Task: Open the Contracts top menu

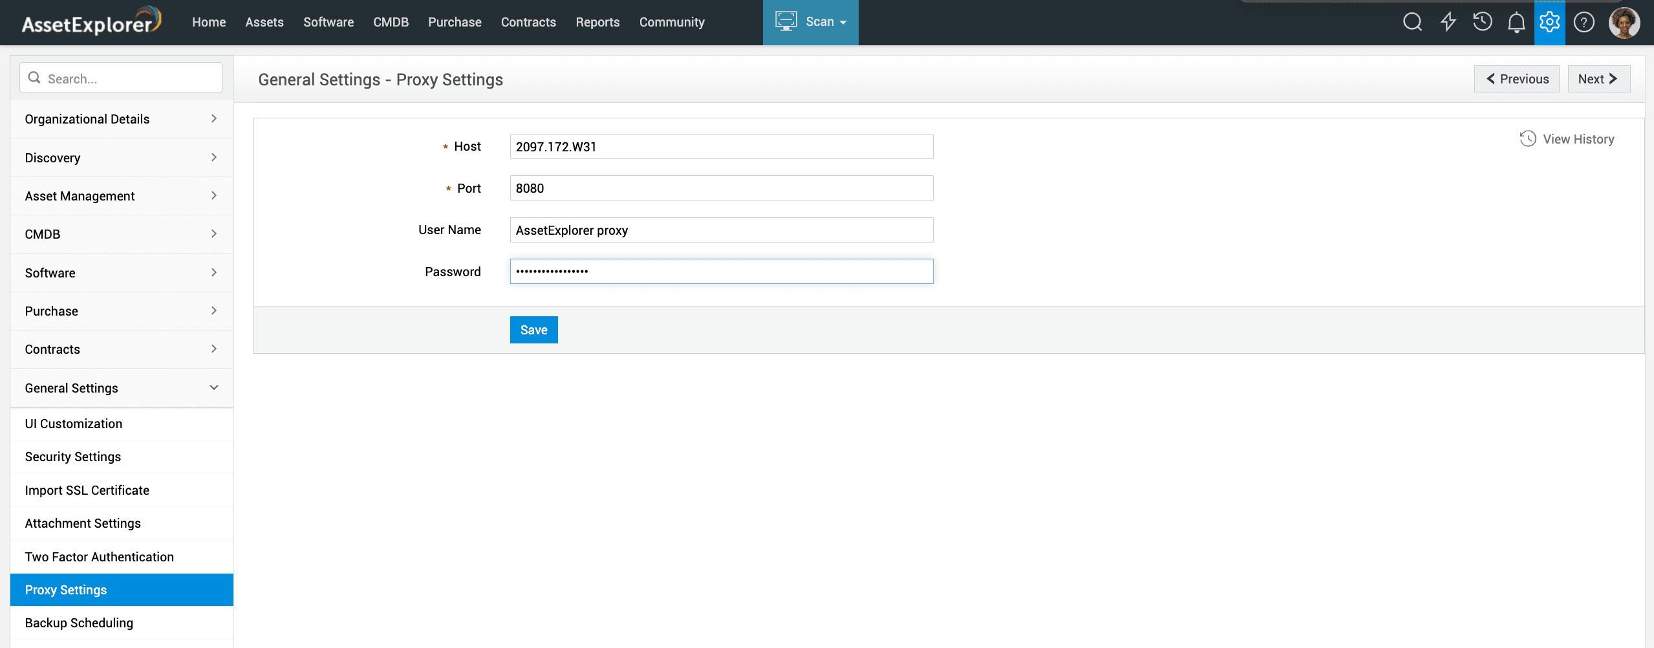Action: tap(528, 22)
